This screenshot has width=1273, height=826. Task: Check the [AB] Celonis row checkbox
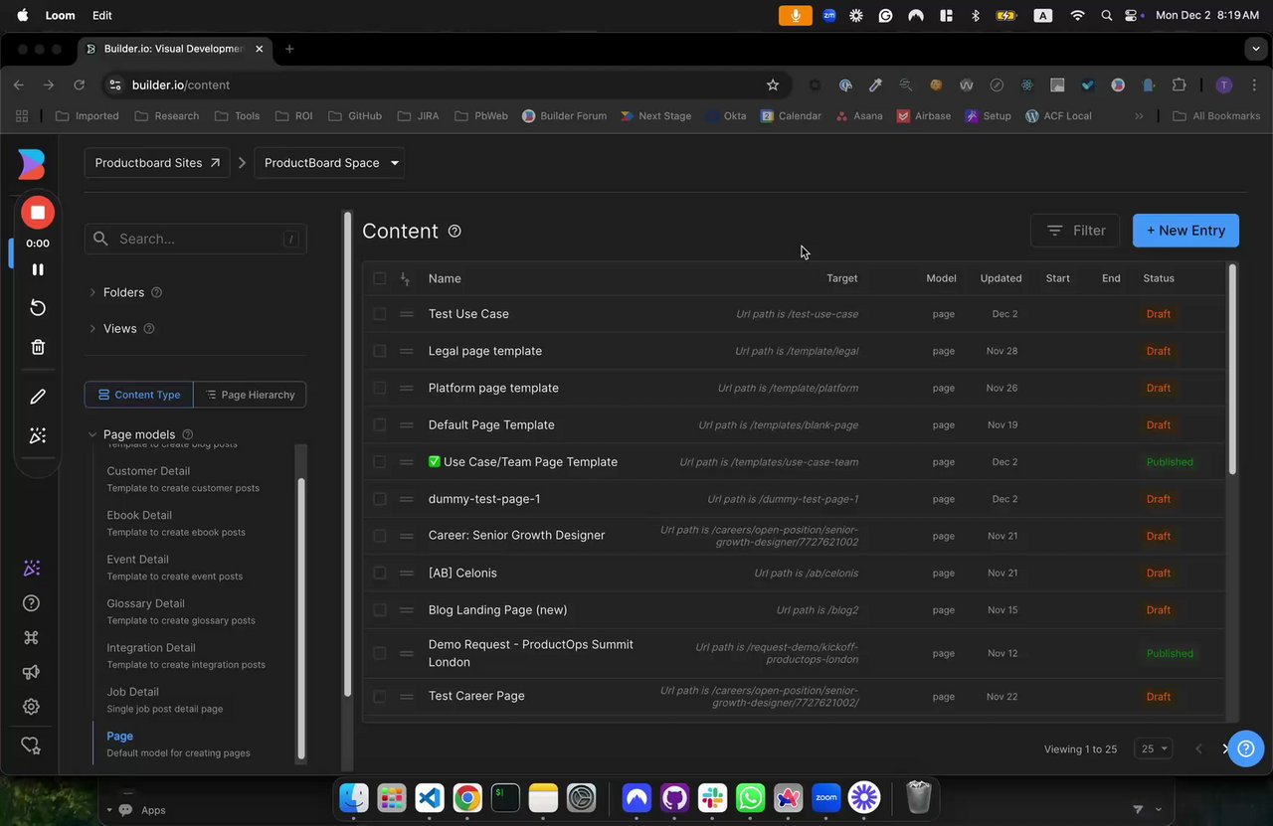click(379, 573)
